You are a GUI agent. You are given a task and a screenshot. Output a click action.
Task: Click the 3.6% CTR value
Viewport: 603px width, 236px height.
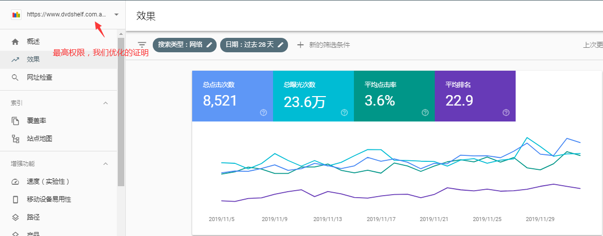point(380,101)
